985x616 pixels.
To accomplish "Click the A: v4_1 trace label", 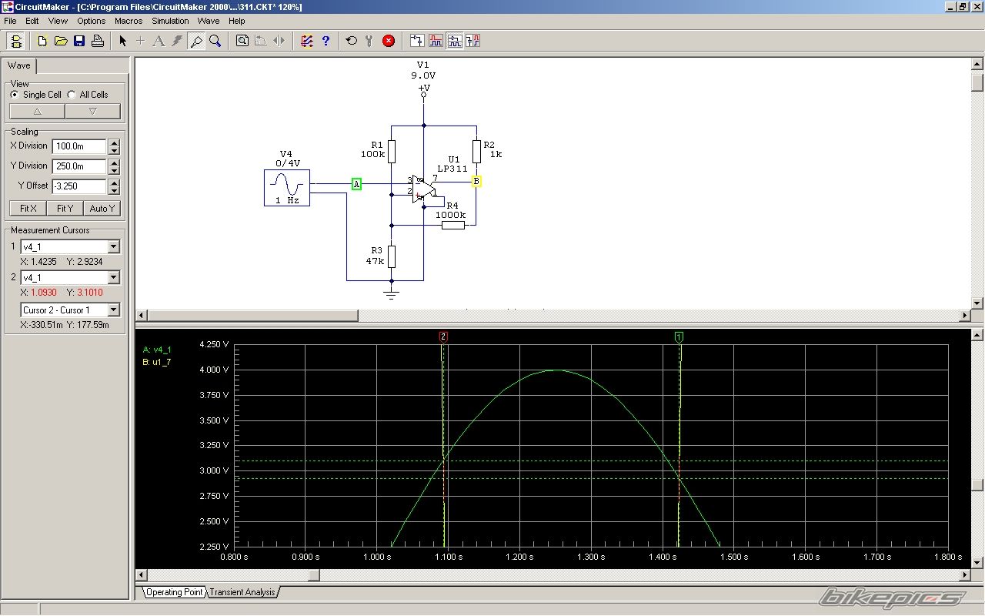I will pos(157,350).
